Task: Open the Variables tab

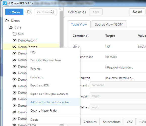Action: [x=90, y=122]
